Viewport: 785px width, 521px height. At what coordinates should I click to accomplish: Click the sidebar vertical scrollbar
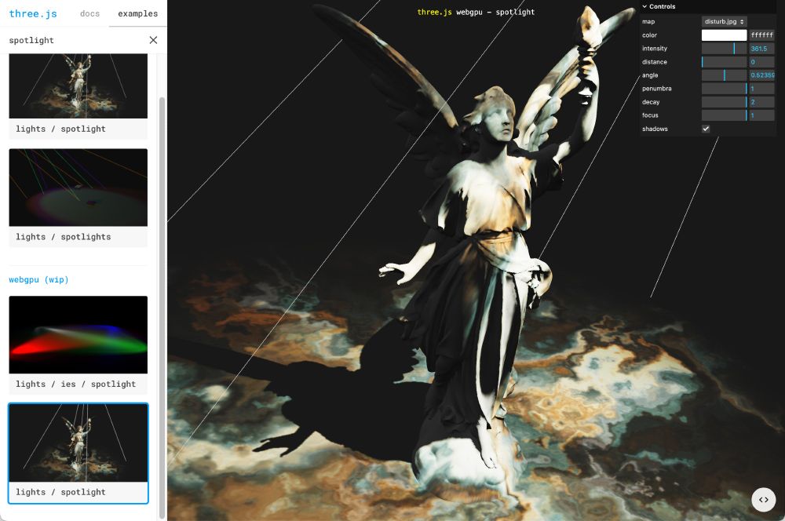pyautogui.click(x=162, y=308)
